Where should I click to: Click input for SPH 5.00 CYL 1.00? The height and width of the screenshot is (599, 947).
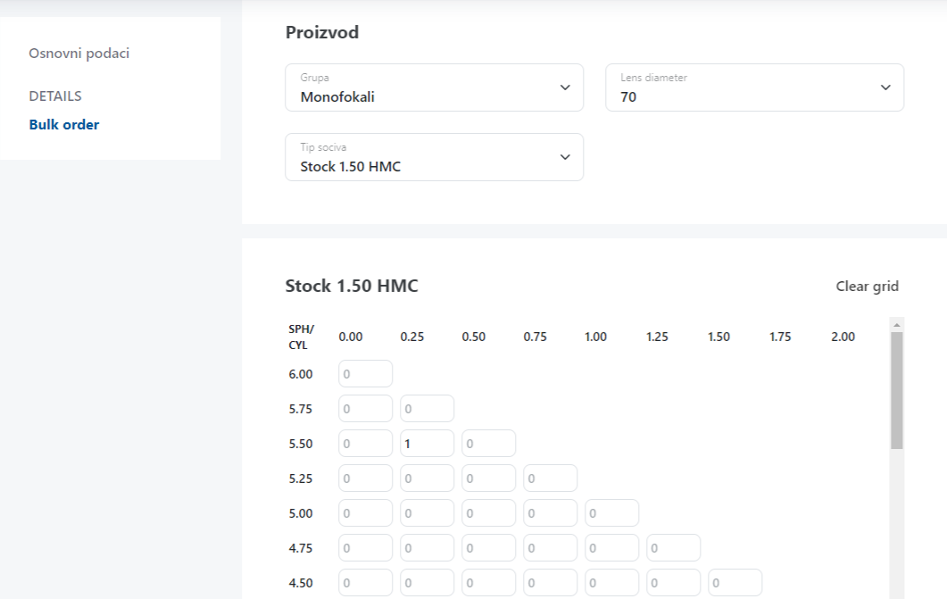[611, 513]
